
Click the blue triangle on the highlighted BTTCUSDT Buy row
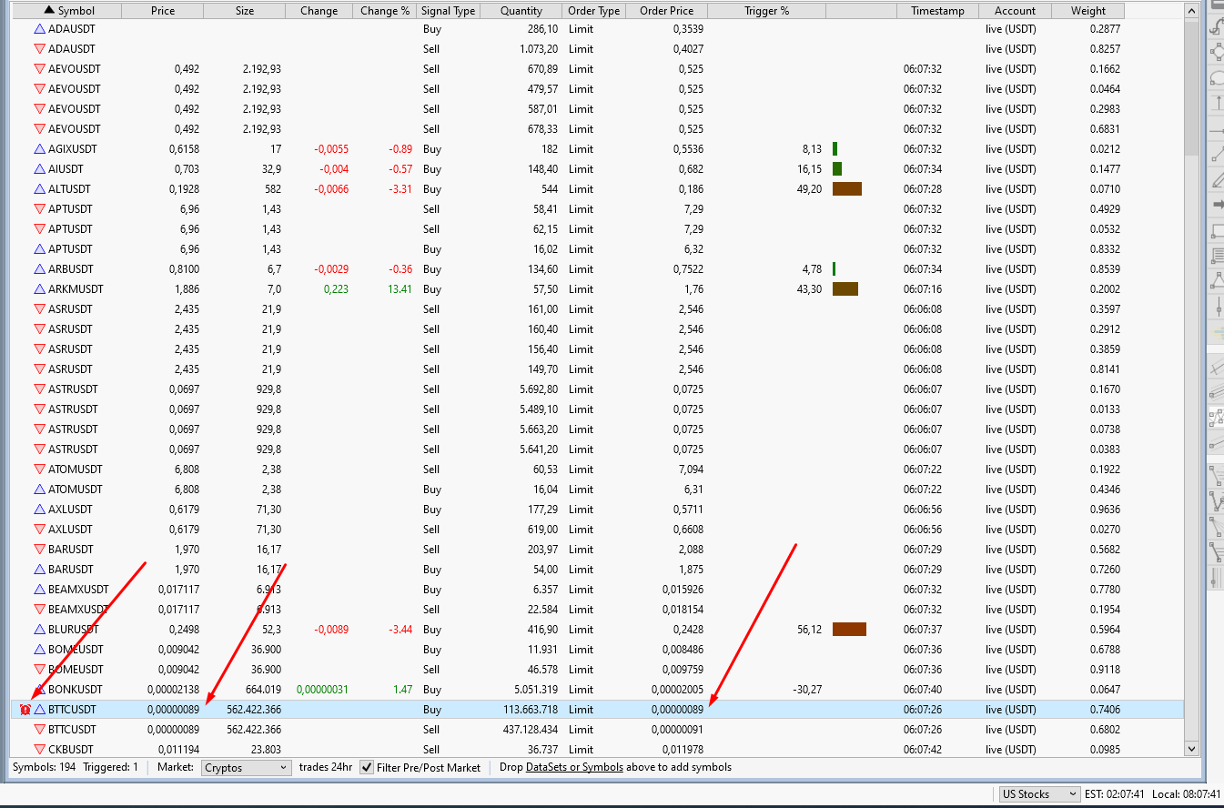coord(39,710)
